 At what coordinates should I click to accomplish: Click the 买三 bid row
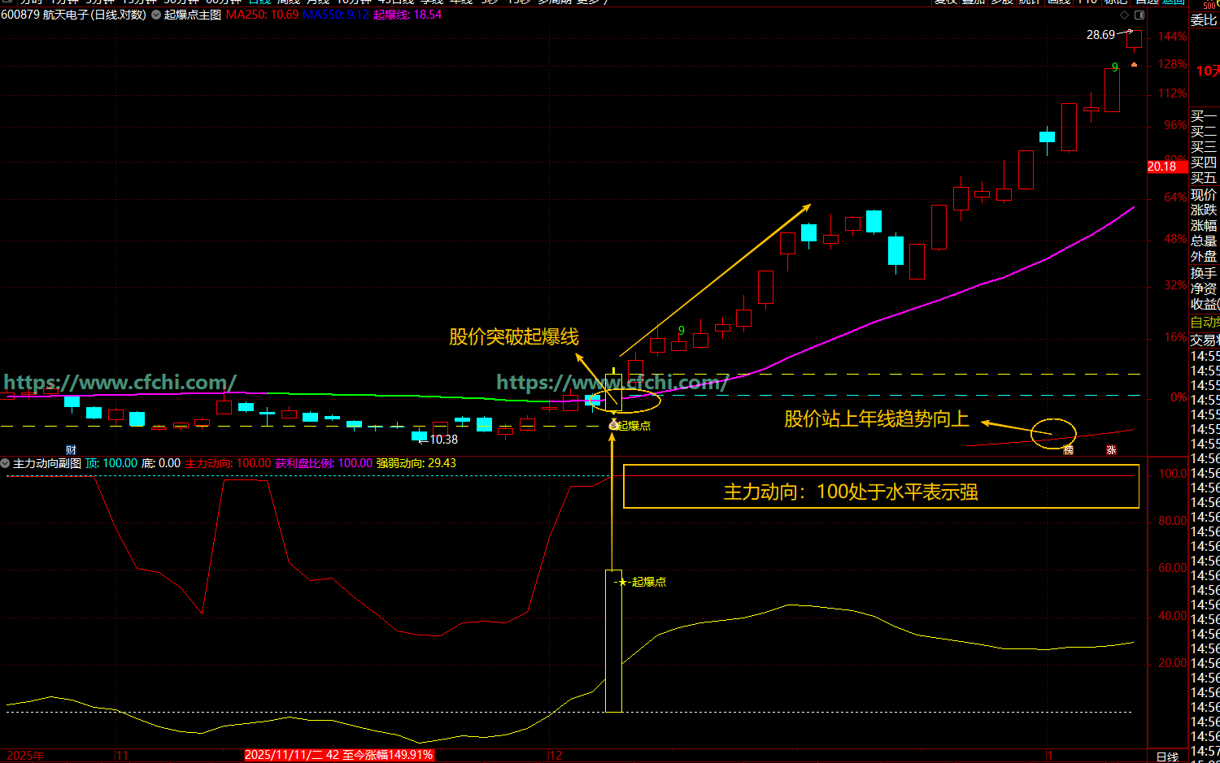[1205, 147]
